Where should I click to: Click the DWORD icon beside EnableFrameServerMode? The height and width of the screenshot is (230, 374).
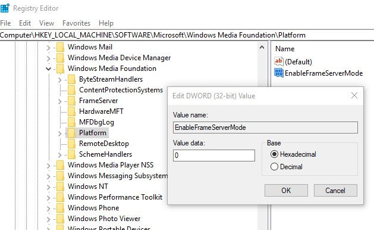pos(279,73)
